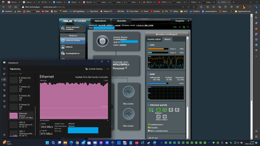This screenshot has width=260, height=146.
Task: Click Task Manager performance list scrollbar
Action: coord(35,121)
